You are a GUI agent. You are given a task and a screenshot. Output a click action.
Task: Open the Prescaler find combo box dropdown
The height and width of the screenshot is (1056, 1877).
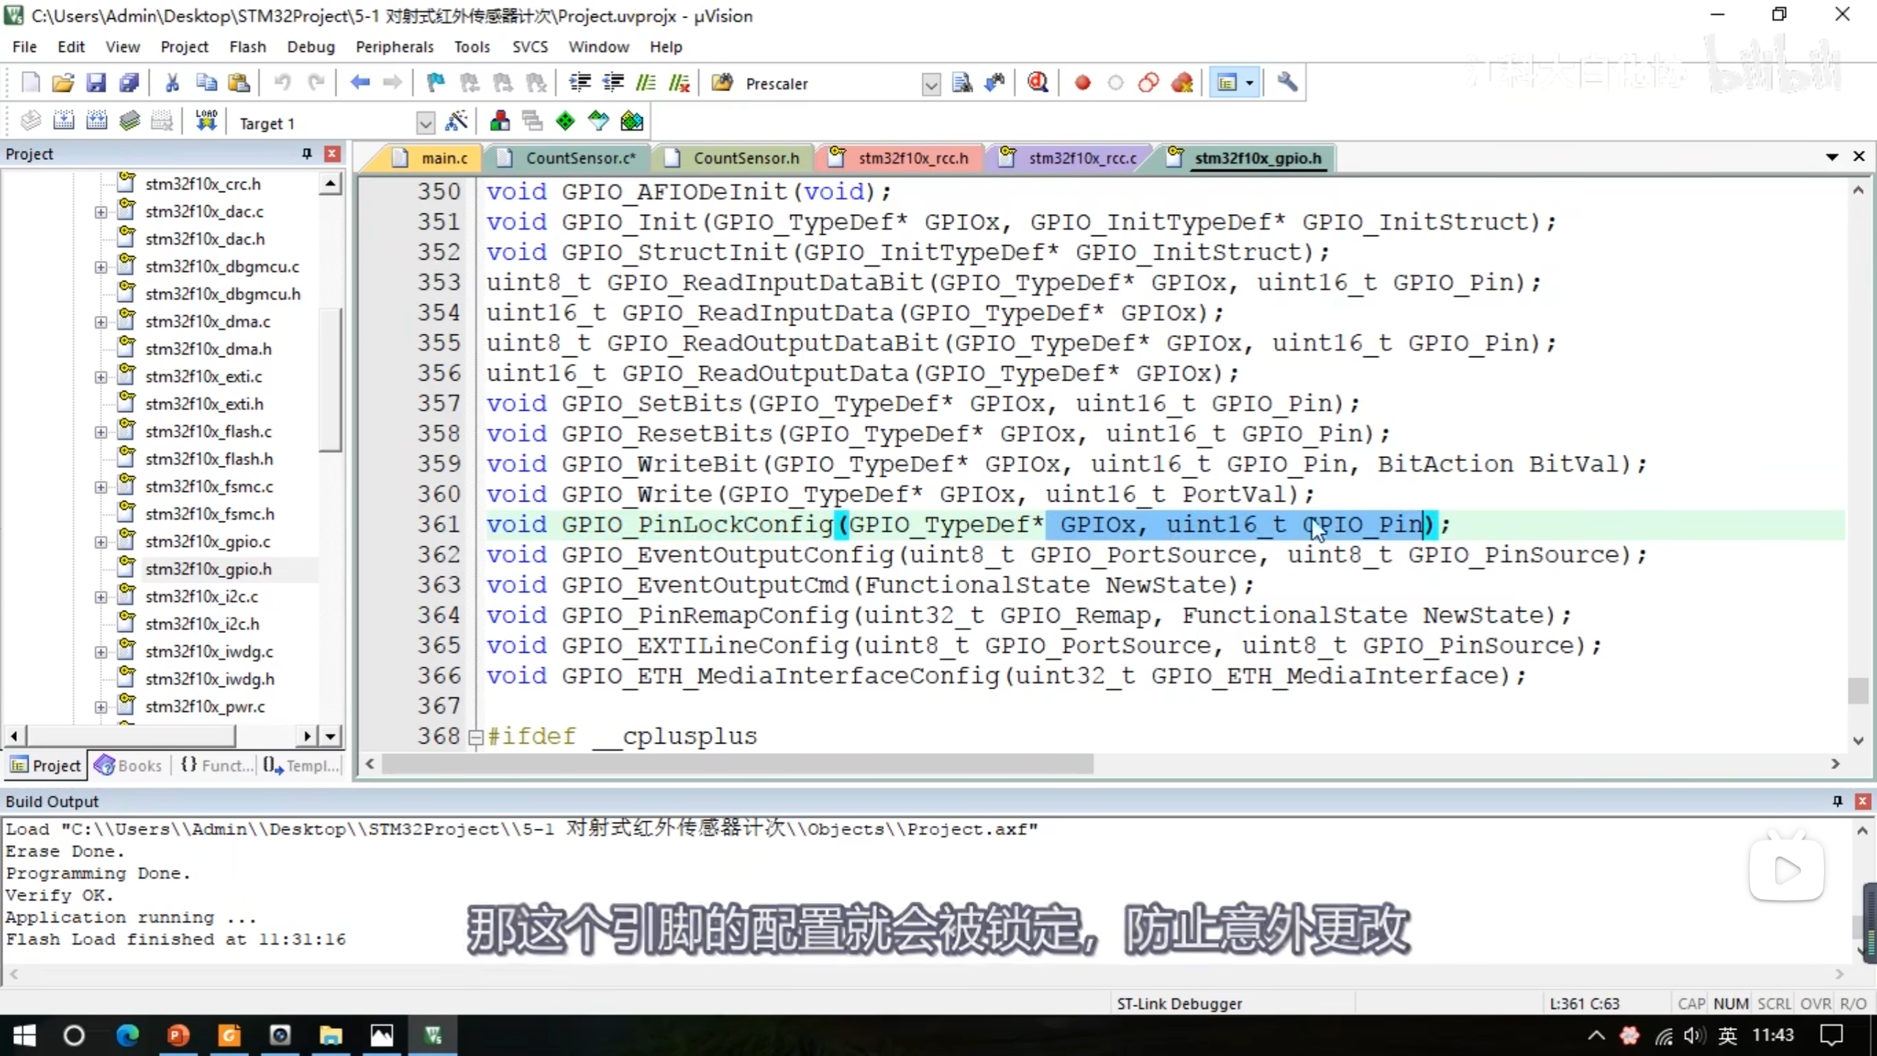point(930,84)
